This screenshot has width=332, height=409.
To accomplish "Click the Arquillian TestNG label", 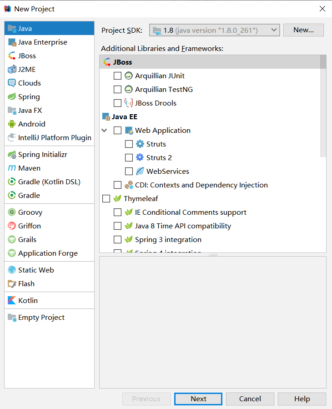I will click(164, 90).
